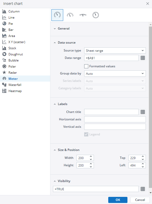
Task: Enable the Formatted values checkbox
Action: coord(86,66)
